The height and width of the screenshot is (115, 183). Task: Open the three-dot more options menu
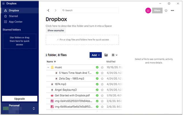click(x=172, y=11)
